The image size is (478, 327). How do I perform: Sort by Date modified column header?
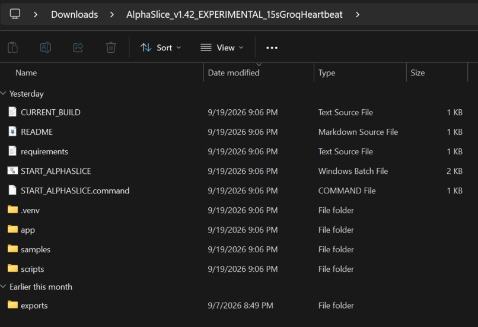234,72
